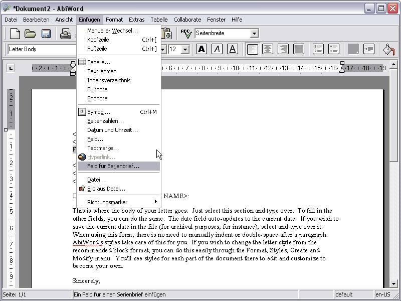Open a file using the folder icon
This screenshot has width=401, height=301.
click(30, 34)
